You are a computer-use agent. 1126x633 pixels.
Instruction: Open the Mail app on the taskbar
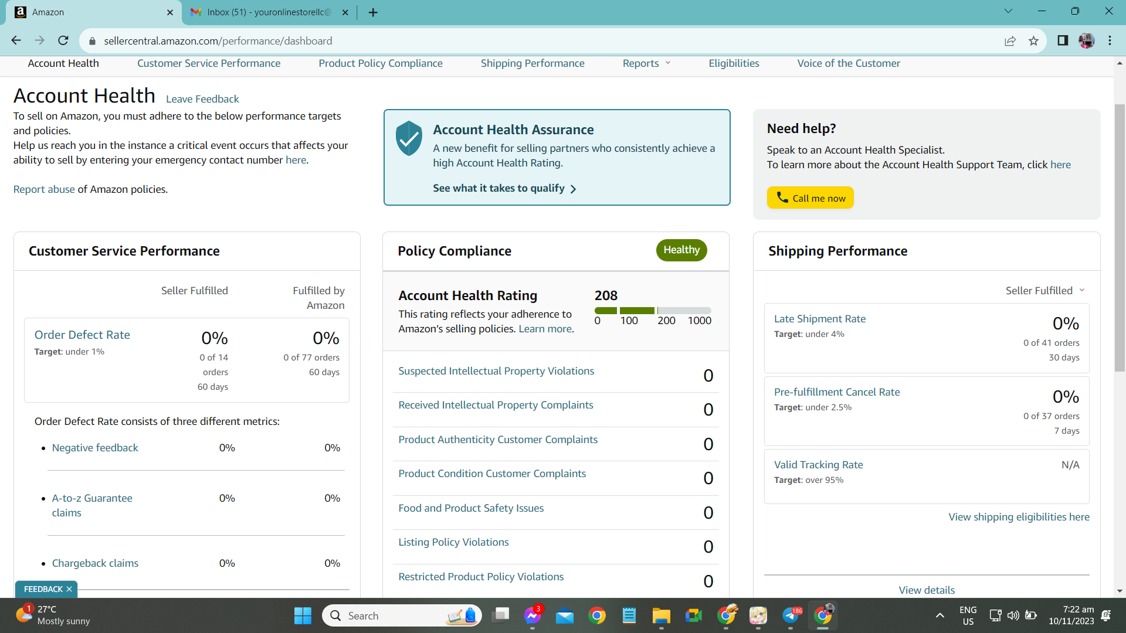[565, 615]
